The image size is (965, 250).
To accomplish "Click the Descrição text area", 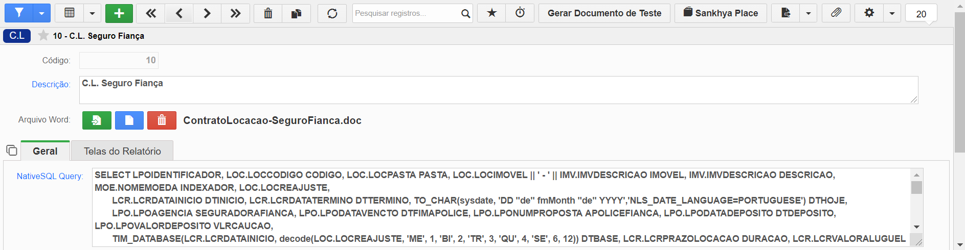I will (x=499, y=90).
